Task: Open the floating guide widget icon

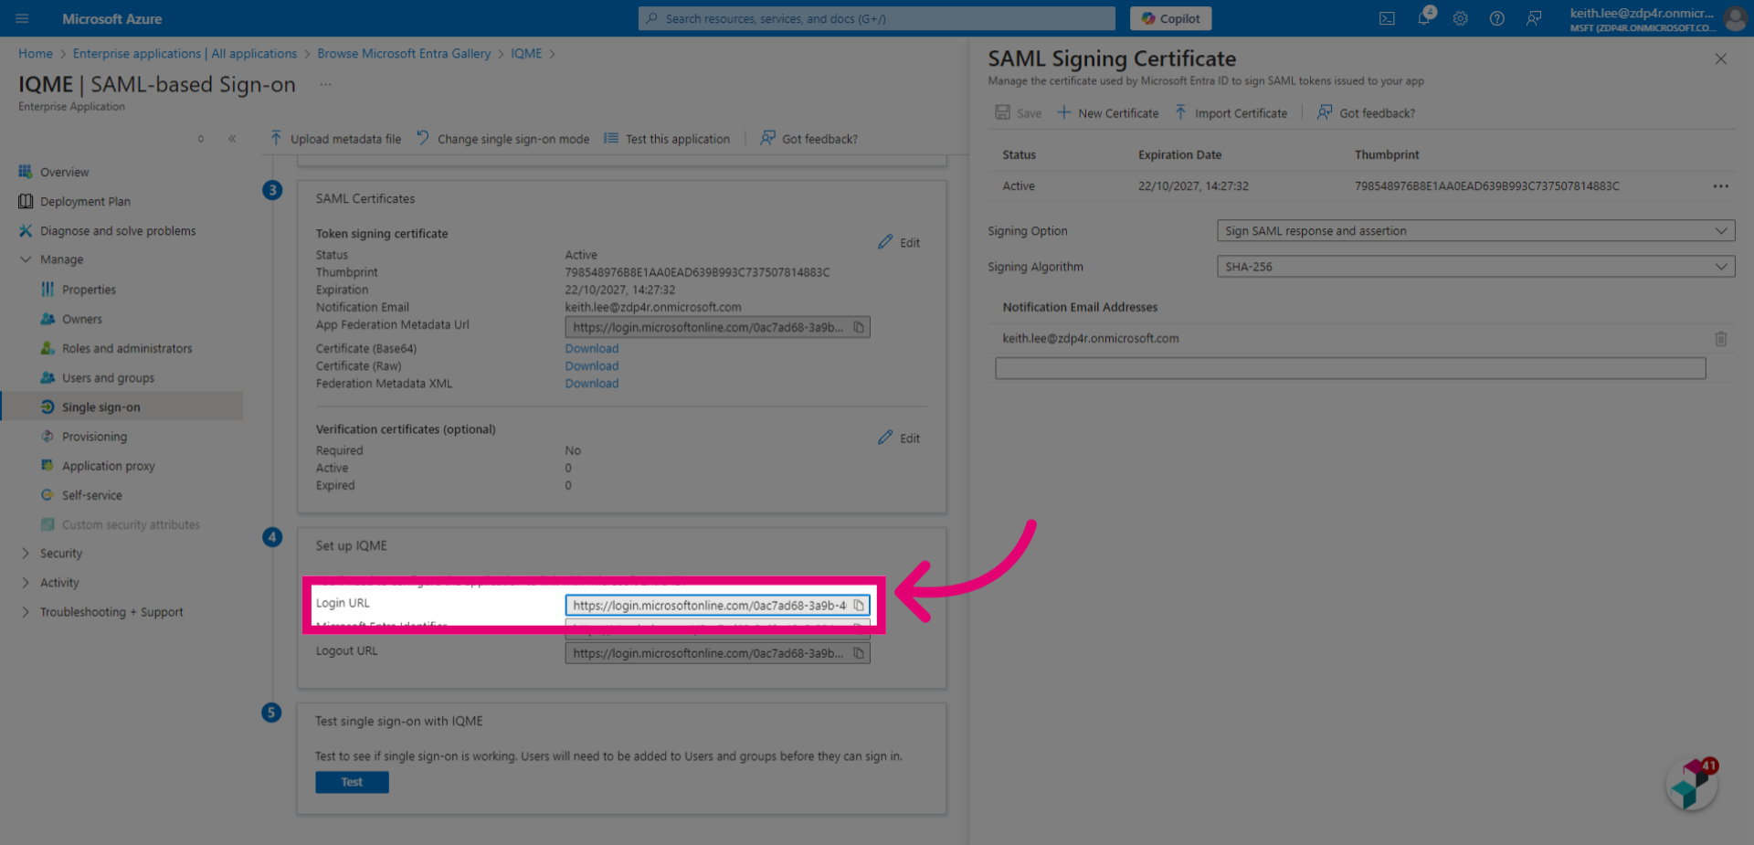Action: coord(1692,785)
